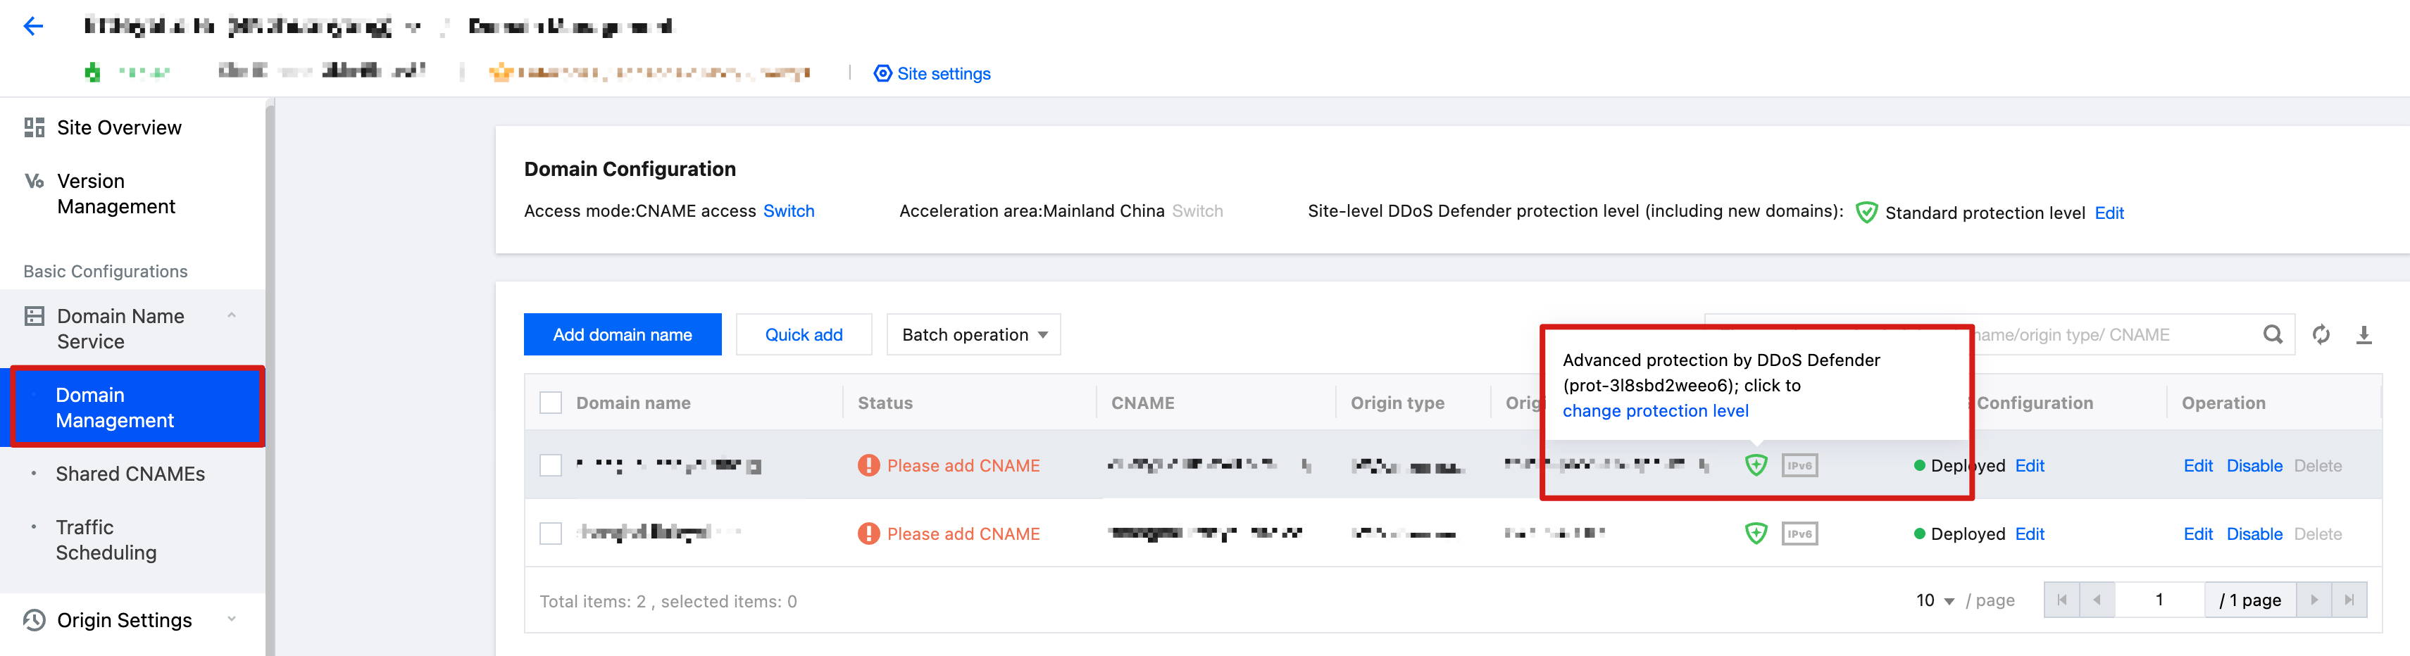Click the first row's DDoS shield icon

pyautogui.click(x=1755, y=465)
